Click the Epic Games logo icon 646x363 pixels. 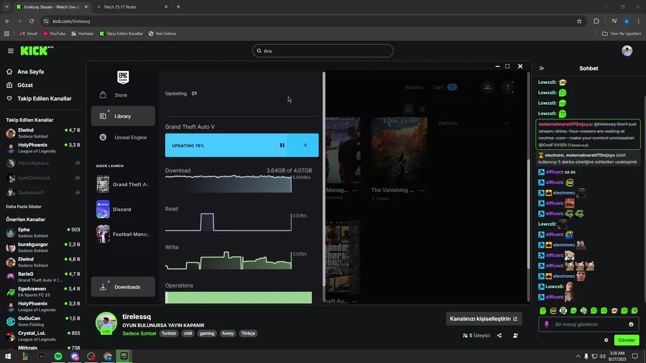point(123,77)
